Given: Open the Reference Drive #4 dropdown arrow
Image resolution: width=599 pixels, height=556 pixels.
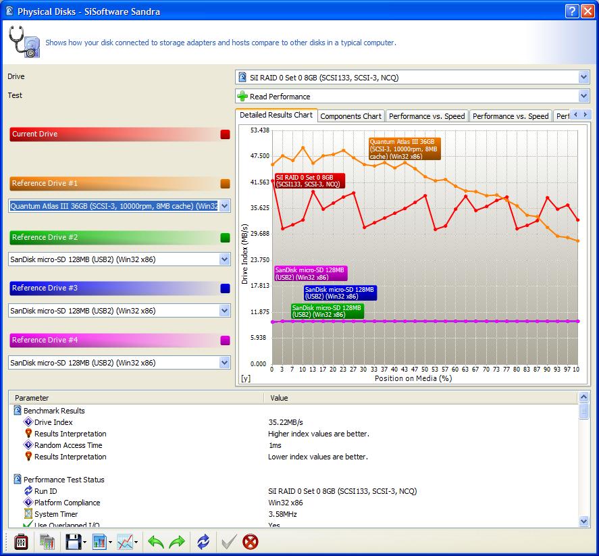Looking at the screenshot, I should [x=225, y=363].
